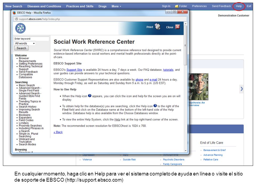Open Reaching Technical Support help topic
Image resolution: width=256 pixels, height=192 pixels.
(30, 68)
